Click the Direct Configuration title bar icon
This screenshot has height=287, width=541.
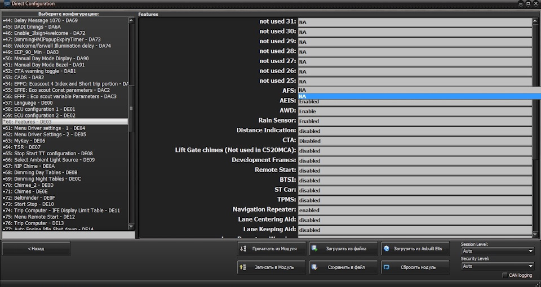(x=7, y=3)
